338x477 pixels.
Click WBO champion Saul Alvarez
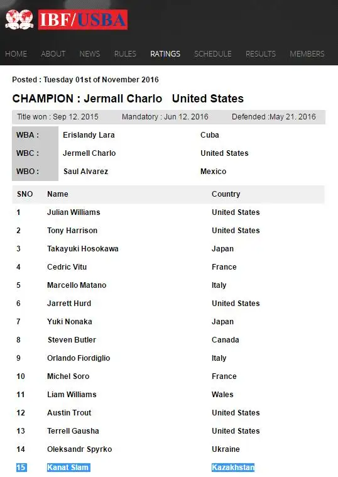pos(86,172)
